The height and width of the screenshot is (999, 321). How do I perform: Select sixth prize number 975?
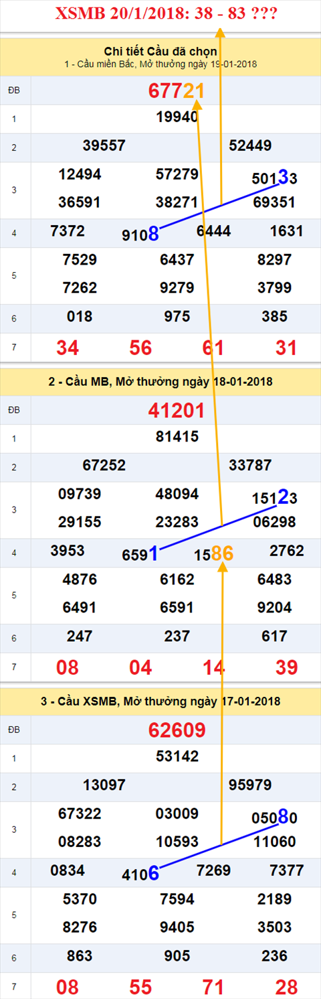coord(177,316)
